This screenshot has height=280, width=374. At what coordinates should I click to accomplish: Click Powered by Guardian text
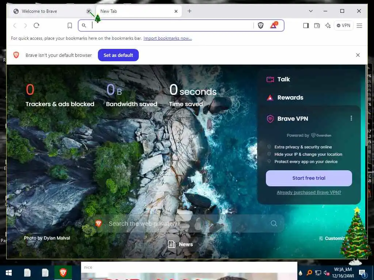pyautogui.click(x=309, y=135)
